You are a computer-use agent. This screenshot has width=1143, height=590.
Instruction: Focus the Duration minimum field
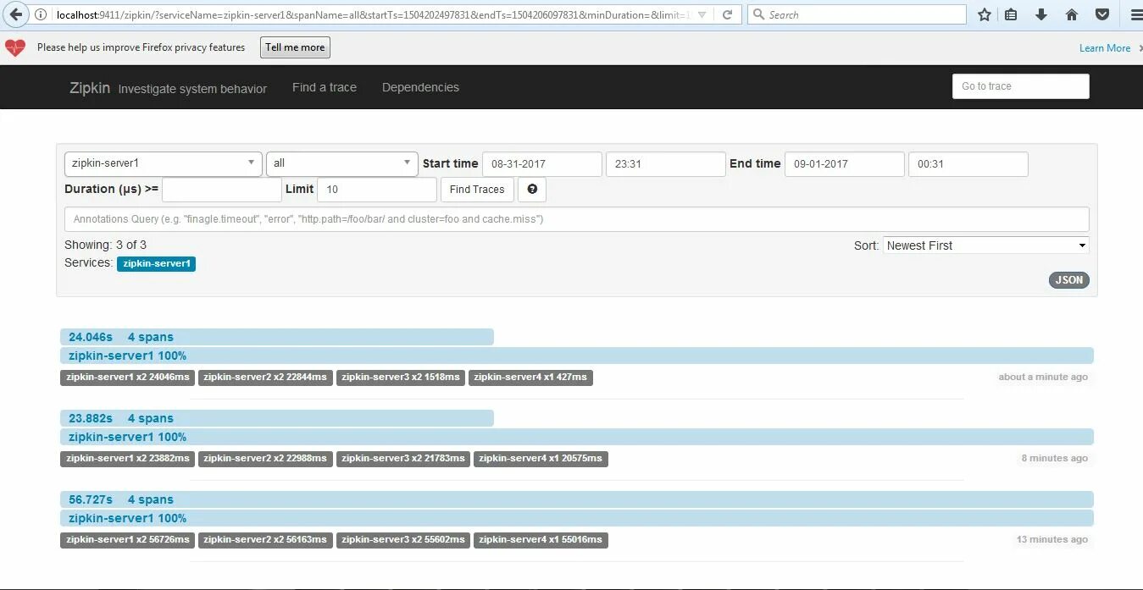[x=222, y=190]
